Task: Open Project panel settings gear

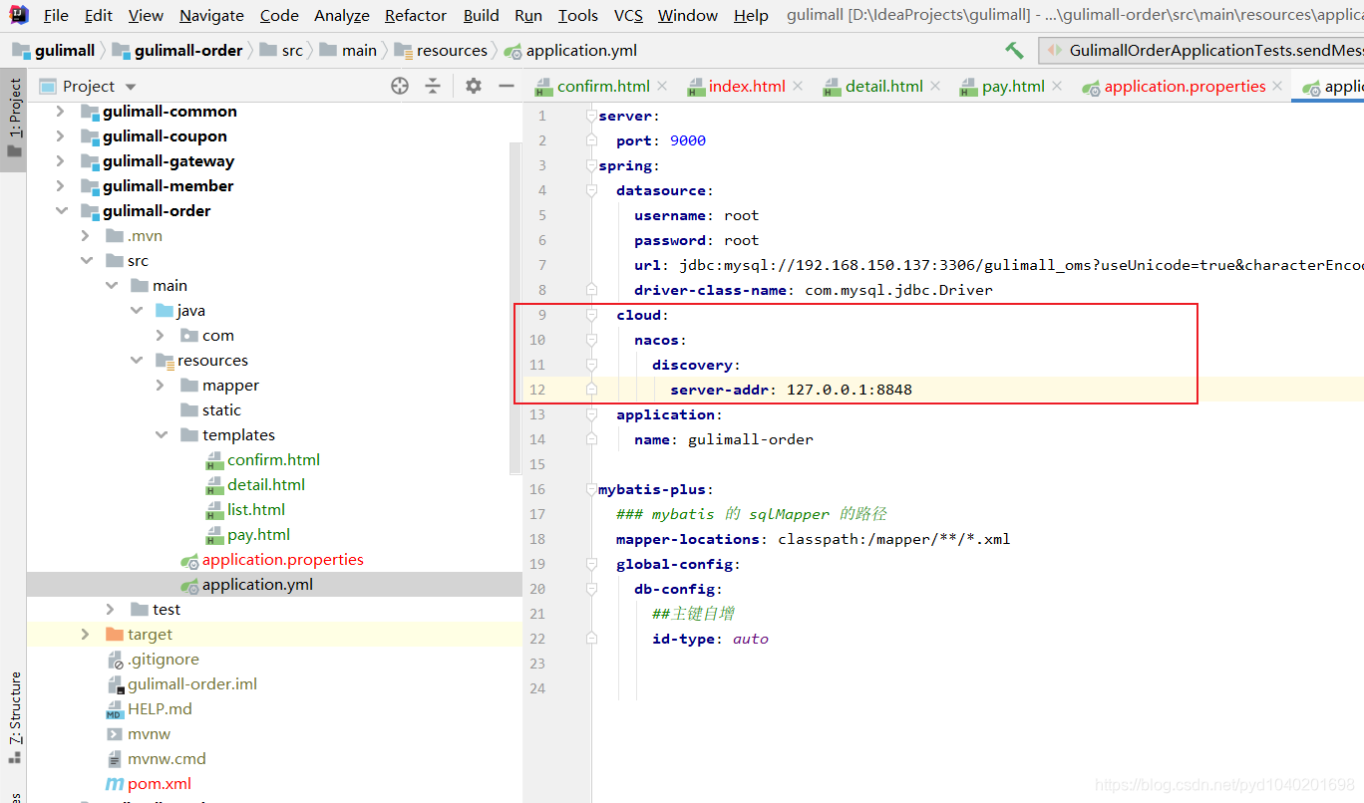Action: pos(474,86)
